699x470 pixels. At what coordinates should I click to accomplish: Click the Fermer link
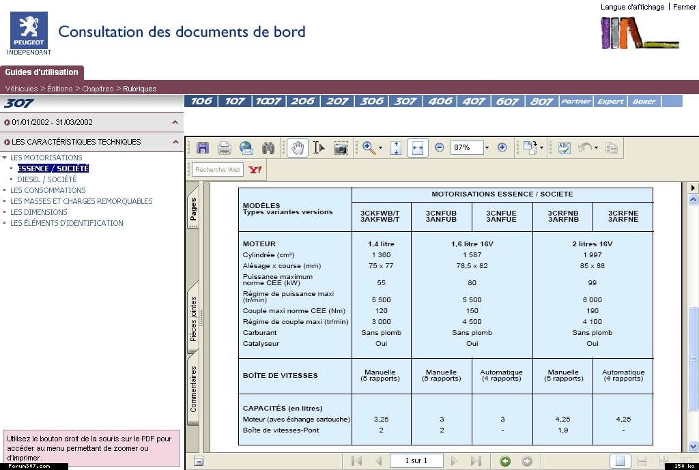tap(684, 7)
